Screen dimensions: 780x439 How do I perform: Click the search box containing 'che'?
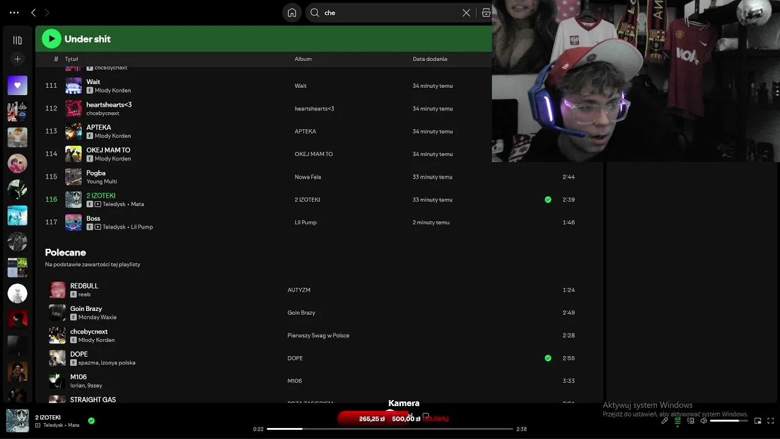[x=390, y=12]
